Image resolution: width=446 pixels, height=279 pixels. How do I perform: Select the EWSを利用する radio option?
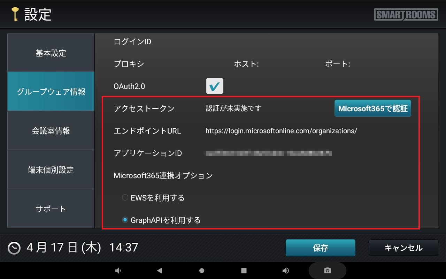click(125, 198)
